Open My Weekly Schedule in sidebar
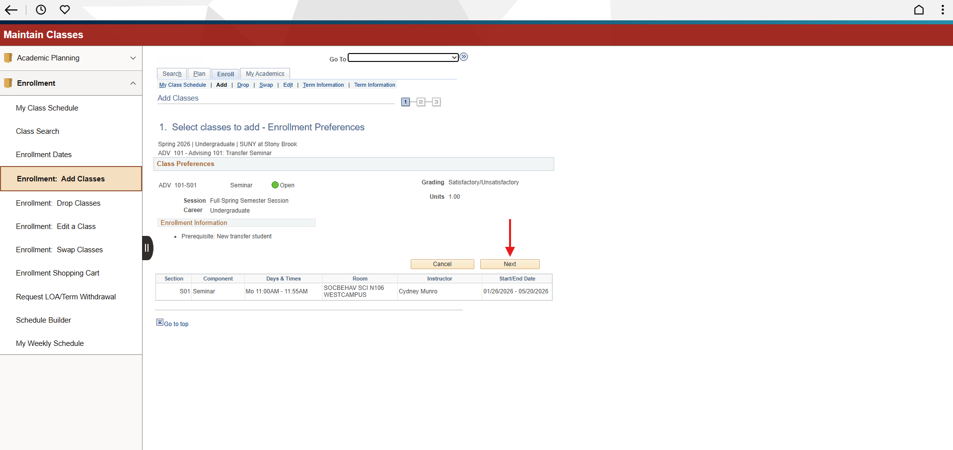This screenshot has width=953, height=450. tap(71, 343)
